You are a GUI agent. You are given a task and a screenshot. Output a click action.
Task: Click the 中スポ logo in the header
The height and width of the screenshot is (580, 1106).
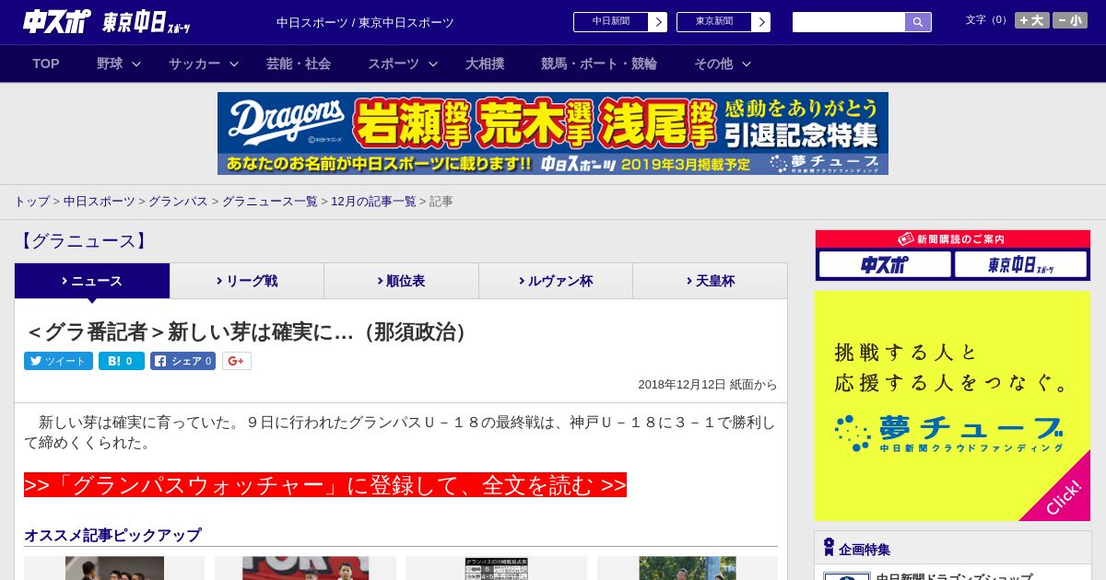click(x=57, y=21)
